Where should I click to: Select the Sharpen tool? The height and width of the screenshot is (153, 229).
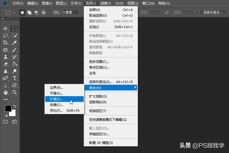point(5,71)
